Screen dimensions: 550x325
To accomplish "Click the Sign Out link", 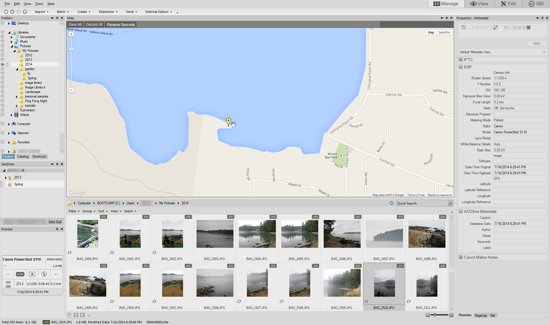I will tap(55, 221).
